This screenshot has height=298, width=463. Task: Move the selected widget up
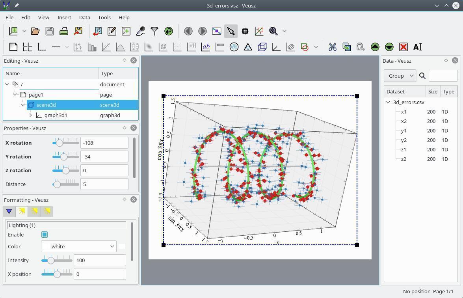tap(375, 47)
